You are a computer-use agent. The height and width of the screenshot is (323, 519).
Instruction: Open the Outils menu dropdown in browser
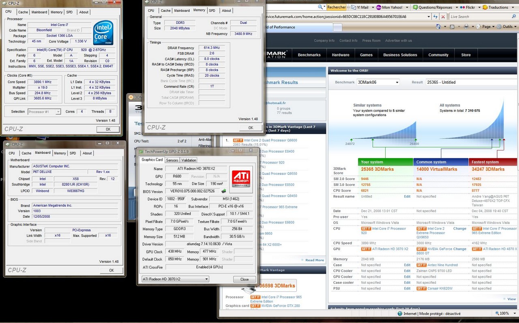507,26
